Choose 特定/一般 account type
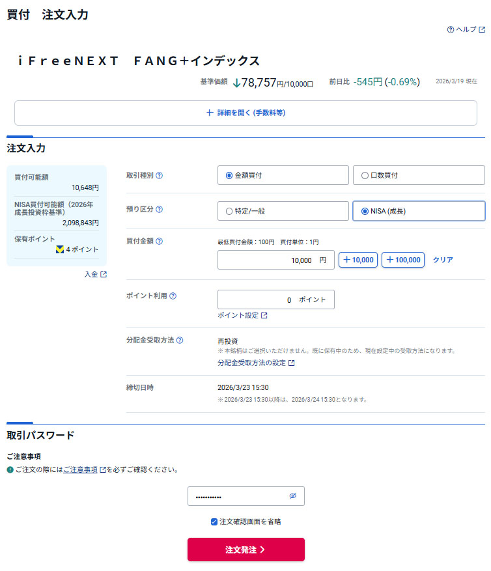This screenshot has height=571, width=491. click(229, 211)
